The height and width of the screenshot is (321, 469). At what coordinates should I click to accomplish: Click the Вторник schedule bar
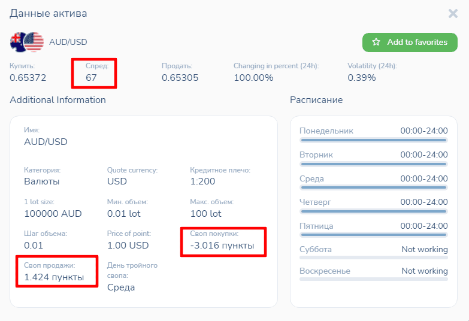coord(374,164)
